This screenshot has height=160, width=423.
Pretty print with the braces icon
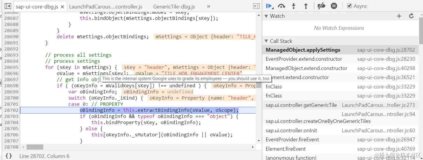(x=9, y=156)
